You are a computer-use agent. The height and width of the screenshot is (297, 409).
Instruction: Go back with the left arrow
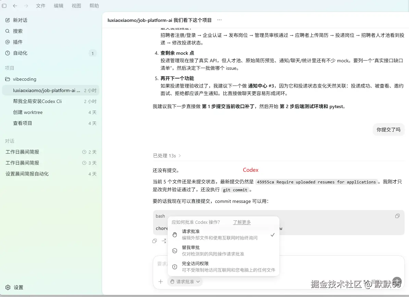pos(15,6)
